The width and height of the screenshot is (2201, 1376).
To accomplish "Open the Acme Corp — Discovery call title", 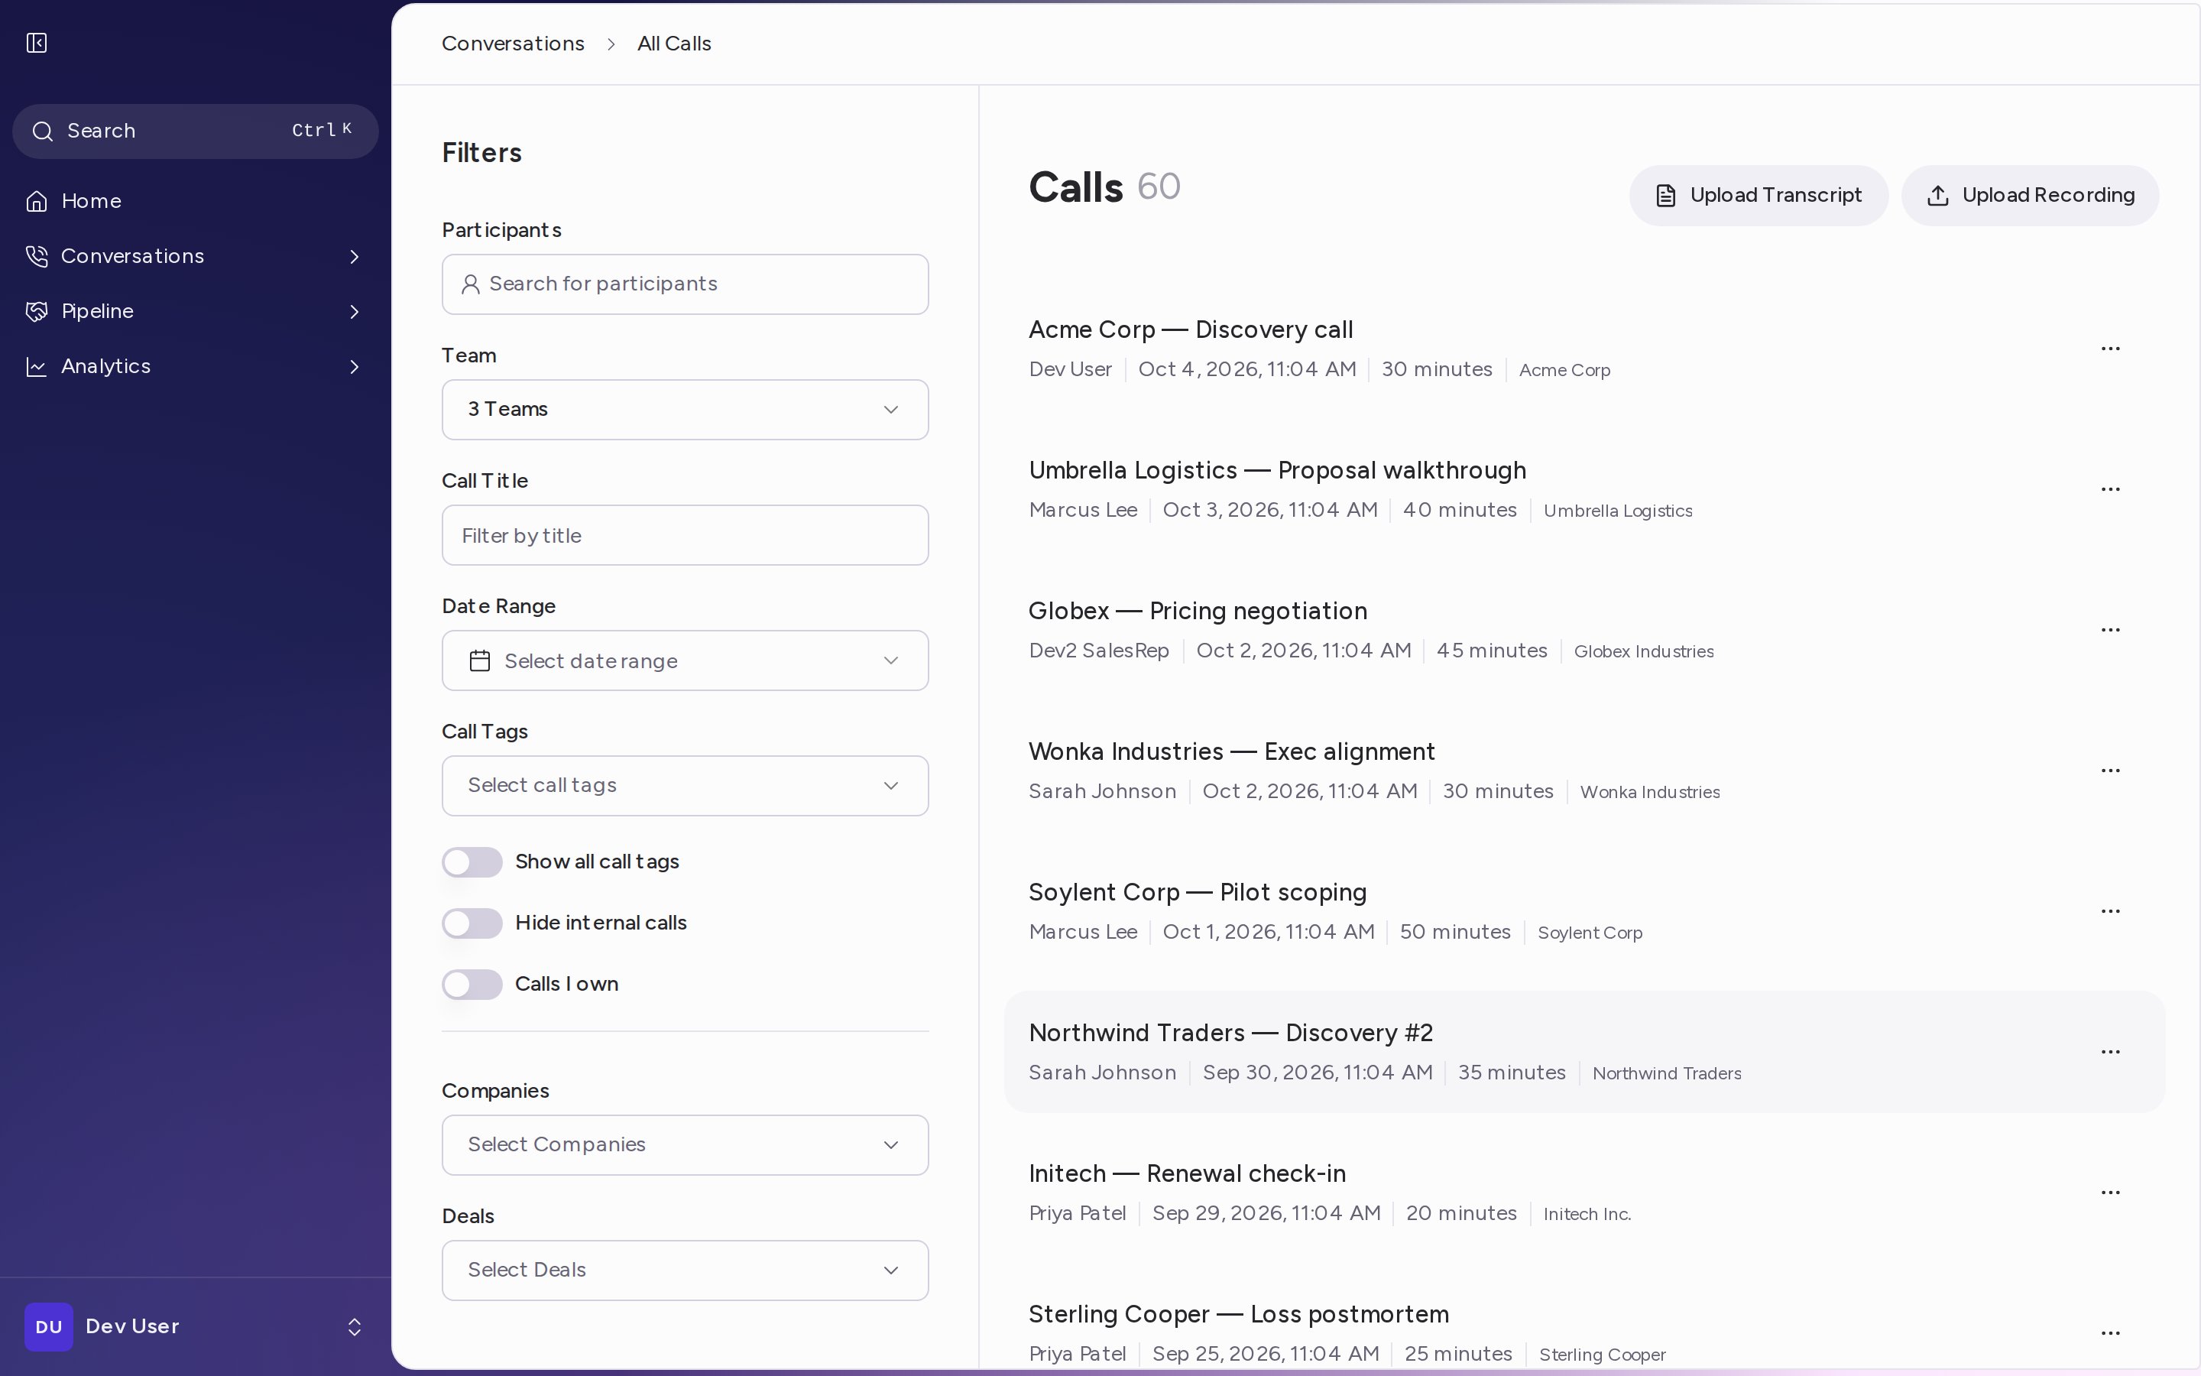I will (x=1191, y=329).
